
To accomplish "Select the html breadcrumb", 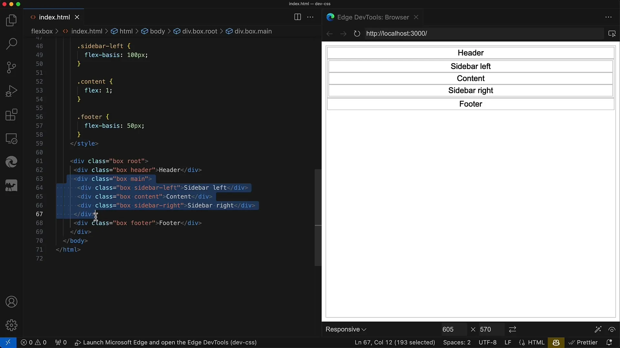I will click(x=122, y=31).
